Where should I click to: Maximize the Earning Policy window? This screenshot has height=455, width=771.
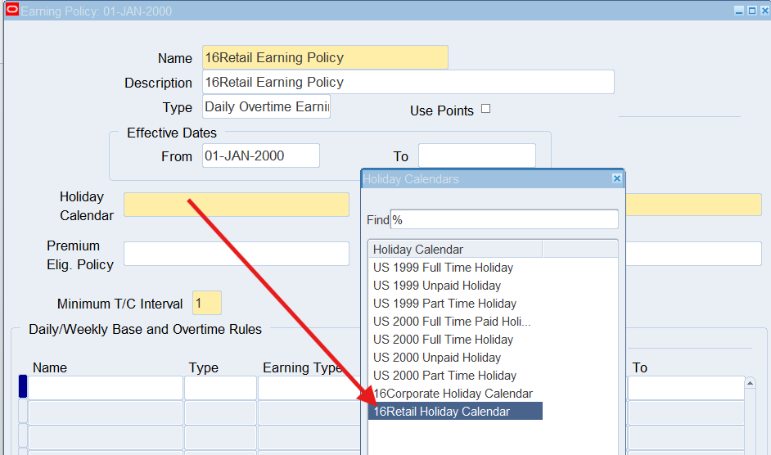click(x=752, y=11)
